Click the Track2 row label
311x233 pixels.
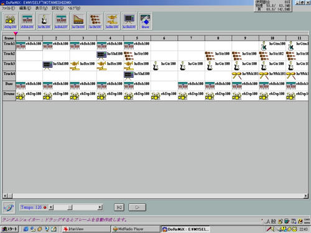point(9,56)
